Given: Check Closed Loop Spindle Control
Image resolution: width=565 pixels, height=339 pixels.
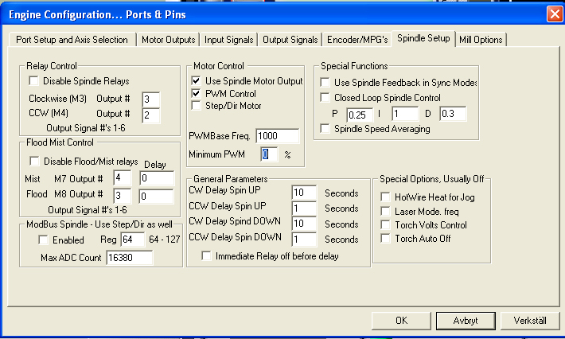Looking at the screenshot, I should point(325,98).
